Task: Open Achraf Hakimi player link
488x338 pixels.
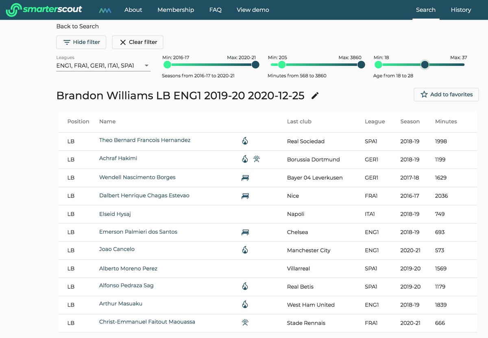Action: click(x=118, y=158)
